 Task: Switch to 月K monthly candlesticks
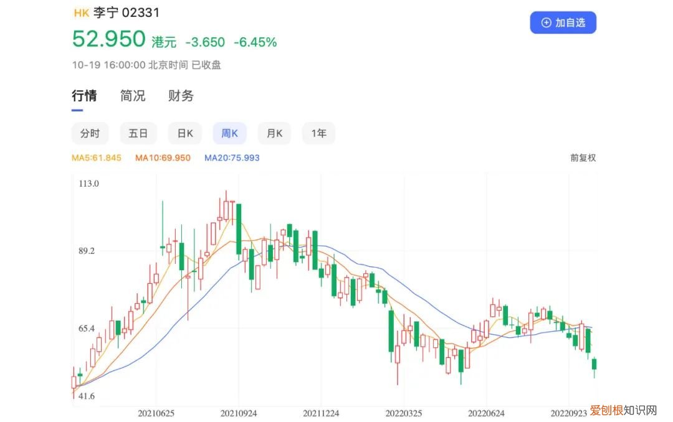274,133
